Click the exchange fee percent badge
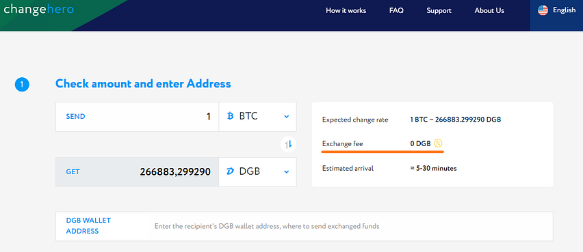The image size is (583, 252). pyautogui.click(x=439, y=143)
